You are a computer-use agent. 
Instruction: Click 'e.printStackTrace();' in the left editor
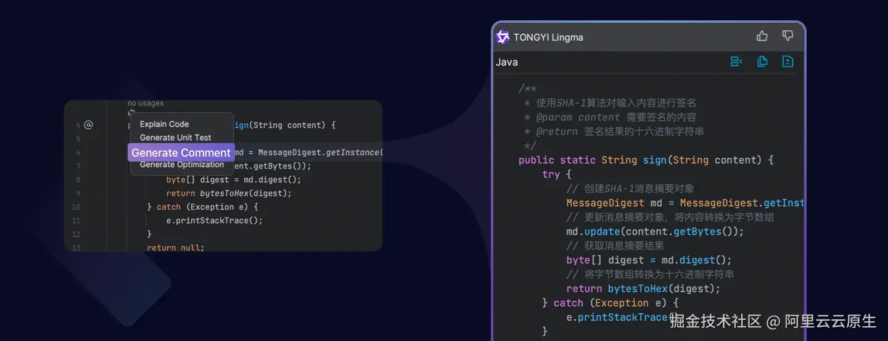[x=215, y=220]
